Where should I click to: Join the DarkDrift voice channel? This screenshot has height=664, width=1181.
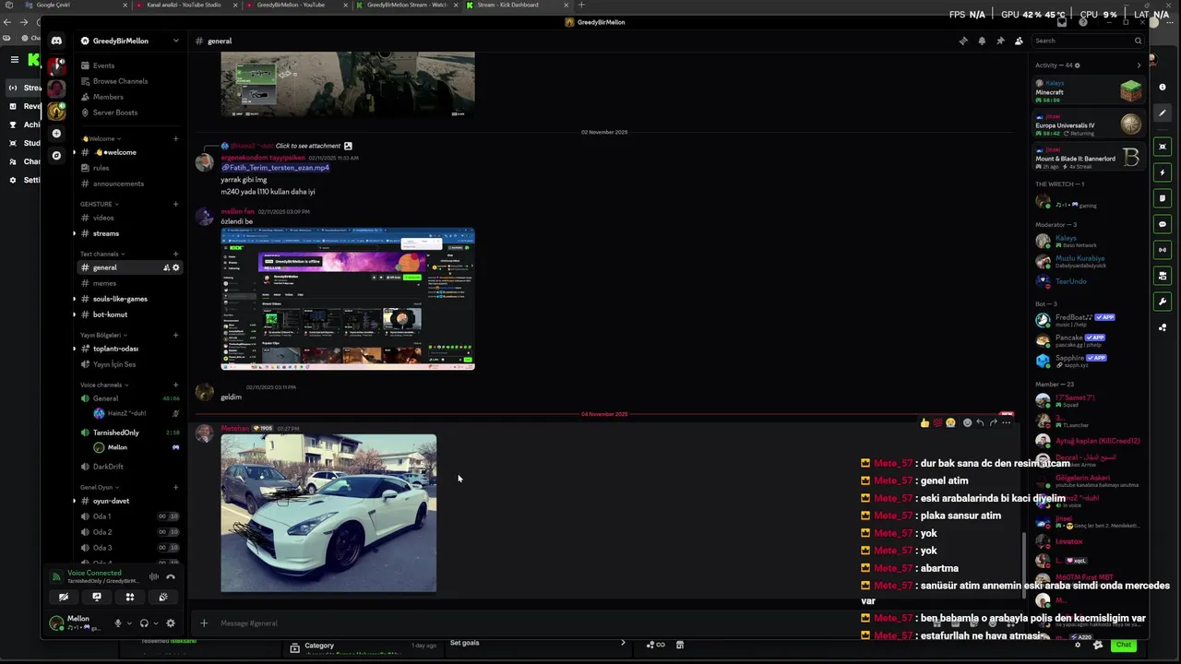(x=108, y=467)
